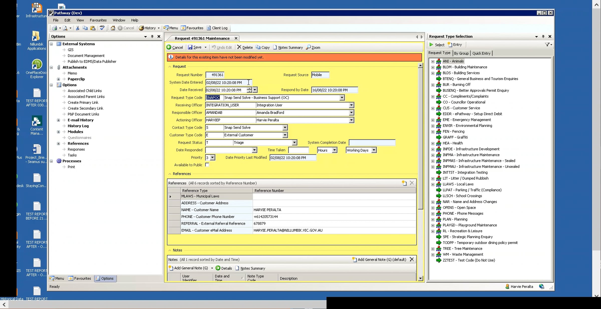Click inside the Time Taken input field
The image size is (601, 309).
(298, 150)
